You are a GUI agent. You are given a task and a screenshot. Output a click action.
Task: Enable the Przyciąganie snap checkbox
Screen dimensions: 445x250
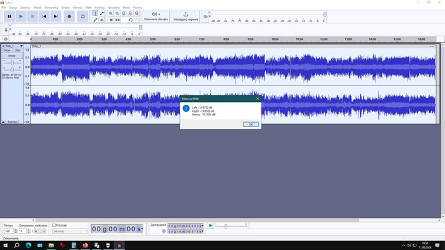coord(54,225)
